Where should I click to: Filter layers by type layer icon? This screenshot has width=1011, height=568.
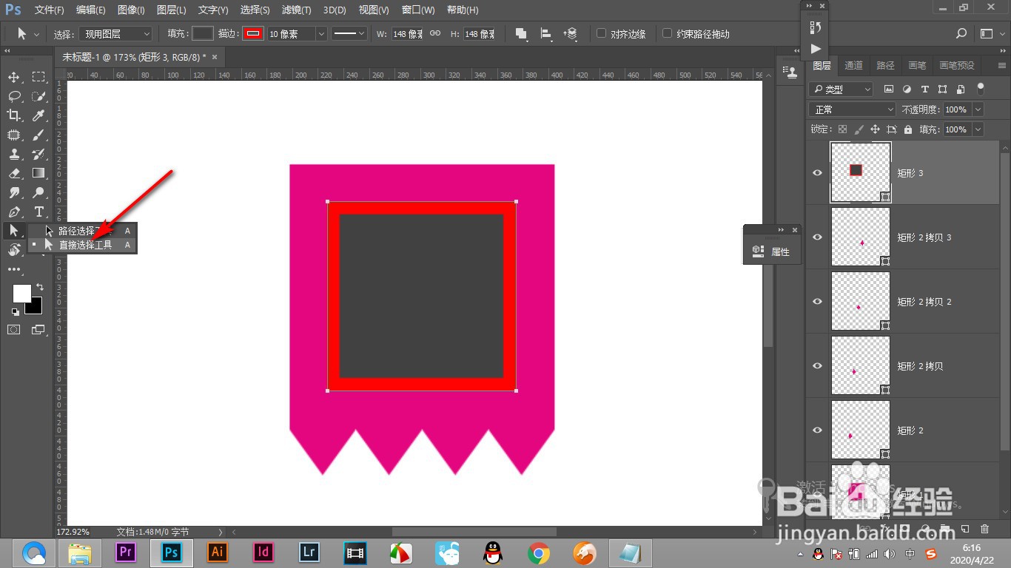click(x=924, y=89)
